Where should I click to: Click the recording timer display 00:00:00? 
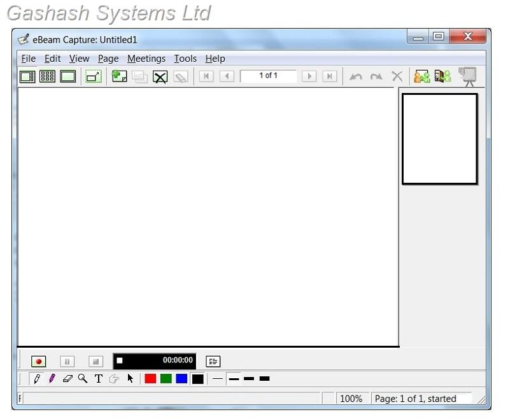(x=154, y=361)
